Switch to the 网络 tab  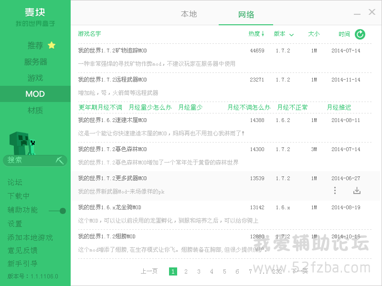246,15
